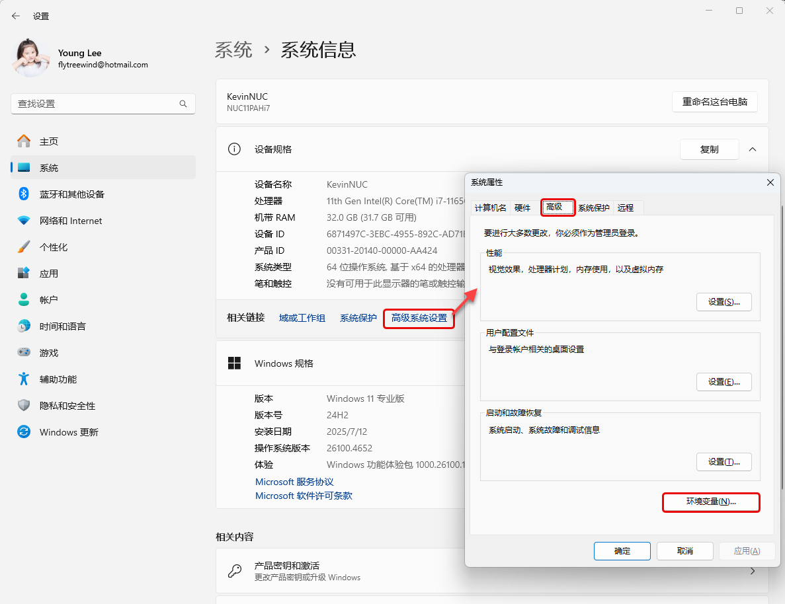Viewport: 785px width, 604px height.
Task: Click the 产品密钥和激活 row title
Action: pyautogui.click(x=287, y=566)
